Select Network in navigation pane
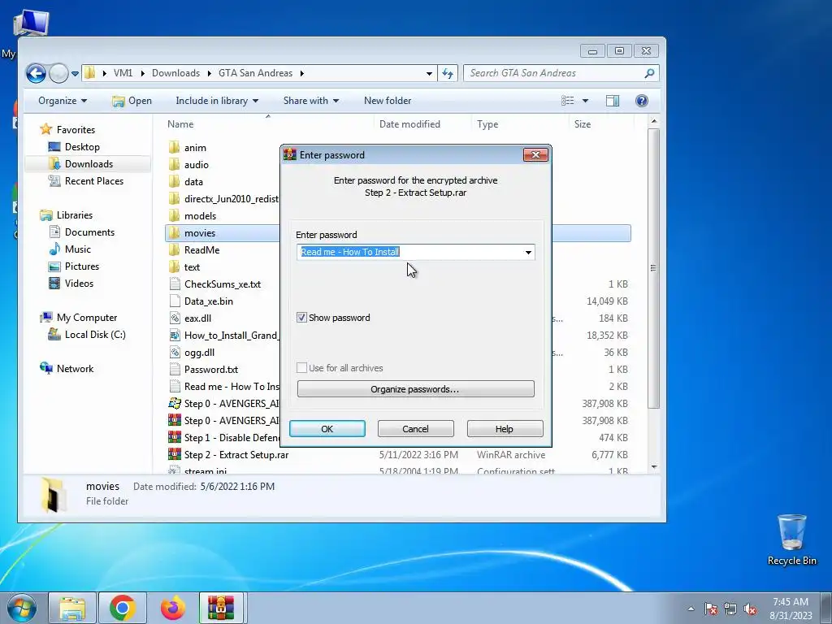832x624 pixels. [x=75, y=369]
